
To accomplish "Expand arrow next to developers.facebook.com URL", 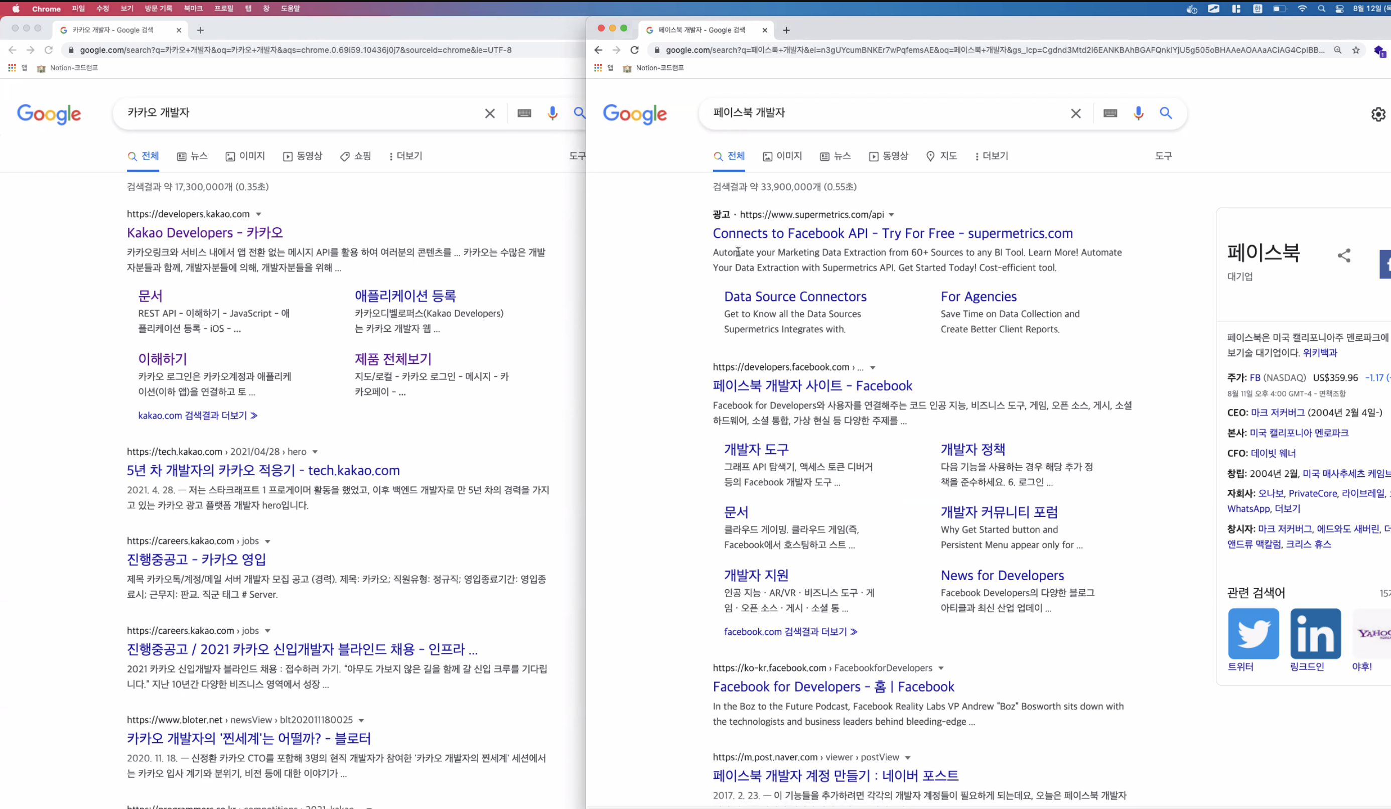I will point(873,368).
